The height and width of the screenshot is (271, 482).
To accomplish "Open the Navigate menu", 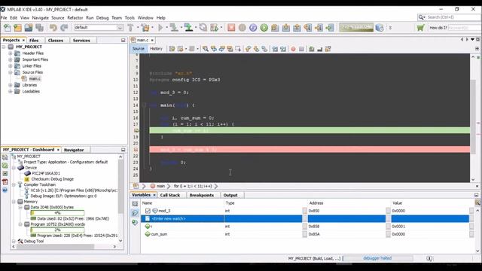I will pyautogui.click(x=40, y=18).
